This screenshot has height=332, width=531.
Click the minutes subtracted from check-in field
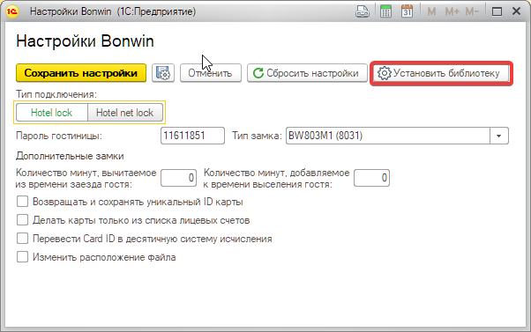178,178
